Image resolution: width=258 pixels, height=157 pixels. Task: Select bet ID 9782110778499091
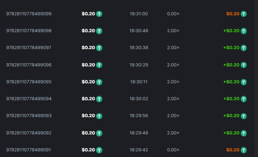[x=29, y=150]
